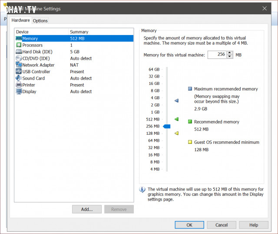Click the blue memory slider thumb at 256 MB
Viewport: 278px width, 234px height.
(x=167, y=126)
